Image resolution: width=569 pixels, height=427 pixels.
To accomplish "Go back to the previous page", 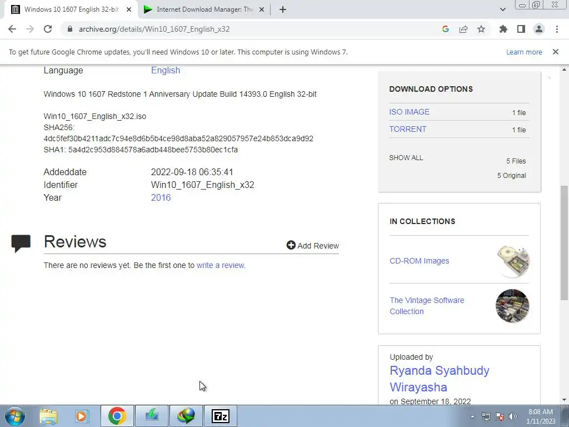I will coord(12,29).
